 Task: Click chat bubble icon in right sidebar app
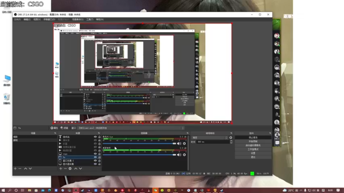point(277,143)
